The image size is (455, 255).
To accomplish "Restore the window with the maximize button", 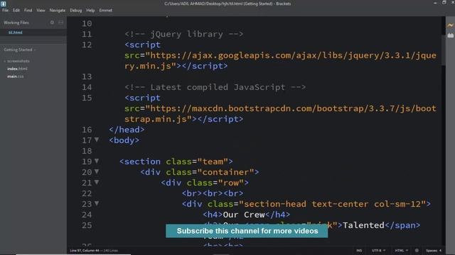I will click(x=444, y=3).
